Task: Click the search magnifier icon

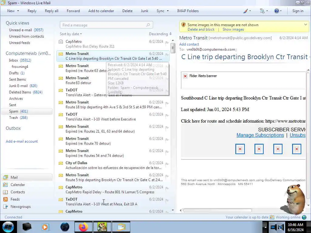Action: 148,25
